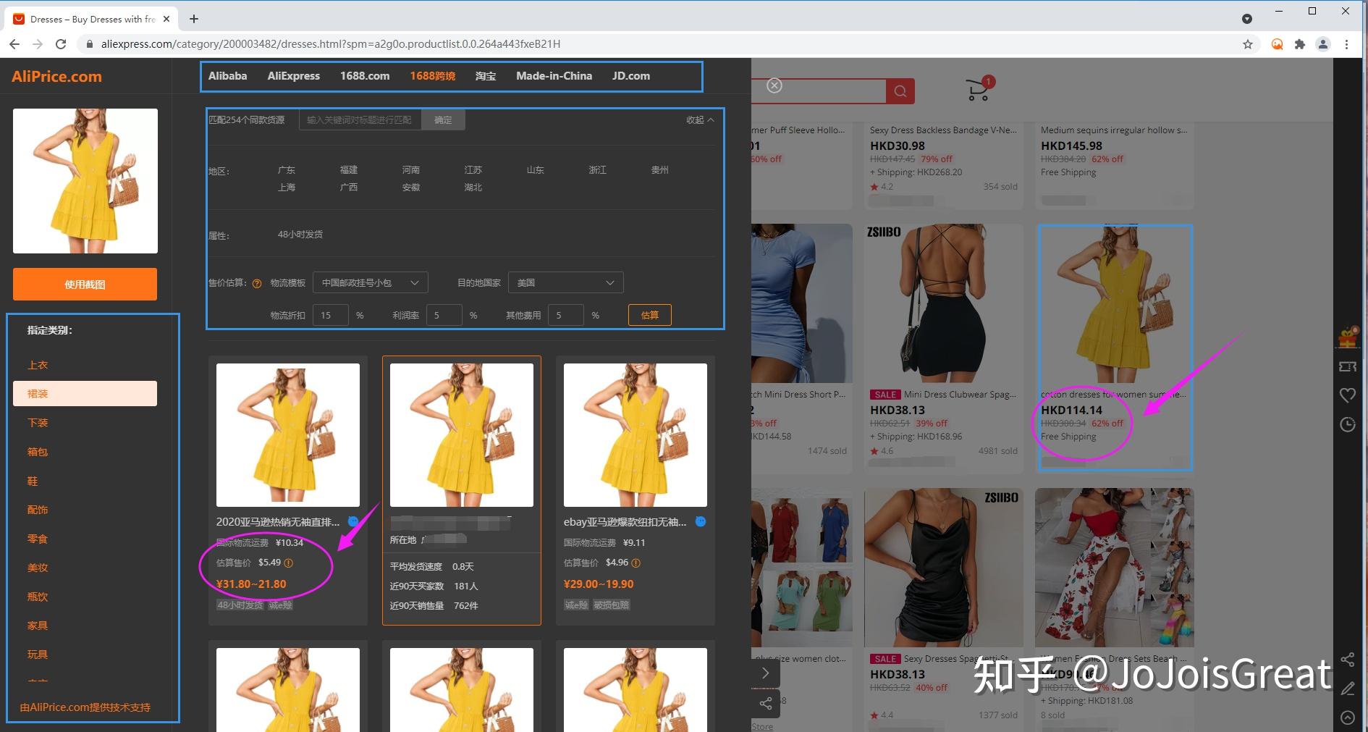Filter by region 浙江
The height and width of the screenshot is (732, 1368).
[x=598, y=170]
